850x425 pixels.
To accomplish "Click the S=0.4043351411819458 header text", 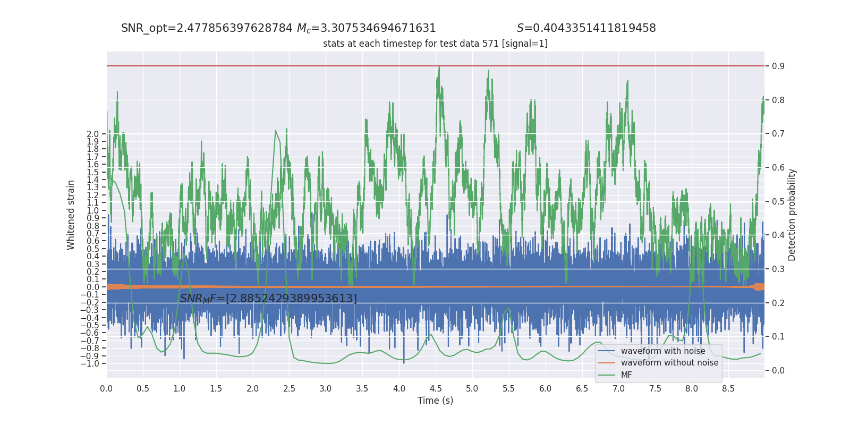I will click(586, 28).
